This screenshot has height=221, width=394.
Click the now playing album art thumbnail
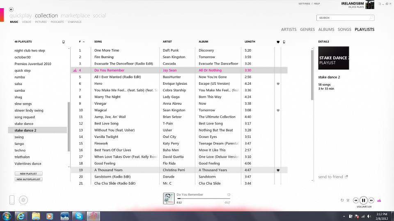(169, 198)
